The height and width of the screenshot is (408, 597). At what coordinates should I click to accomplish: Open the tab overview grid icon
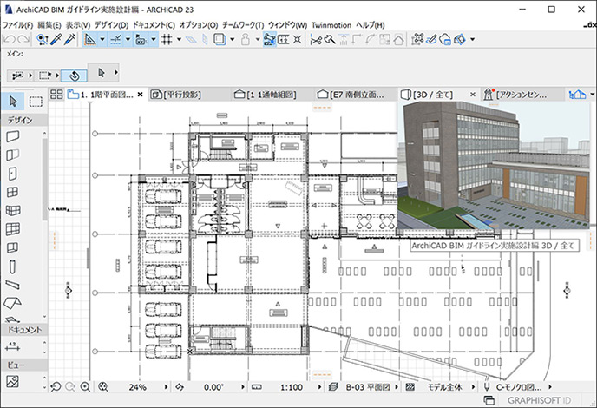56,95
